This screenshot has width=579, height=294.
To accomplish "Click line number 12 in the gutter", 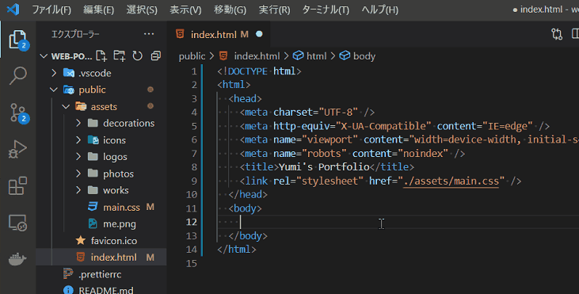I will click(191, 222).
